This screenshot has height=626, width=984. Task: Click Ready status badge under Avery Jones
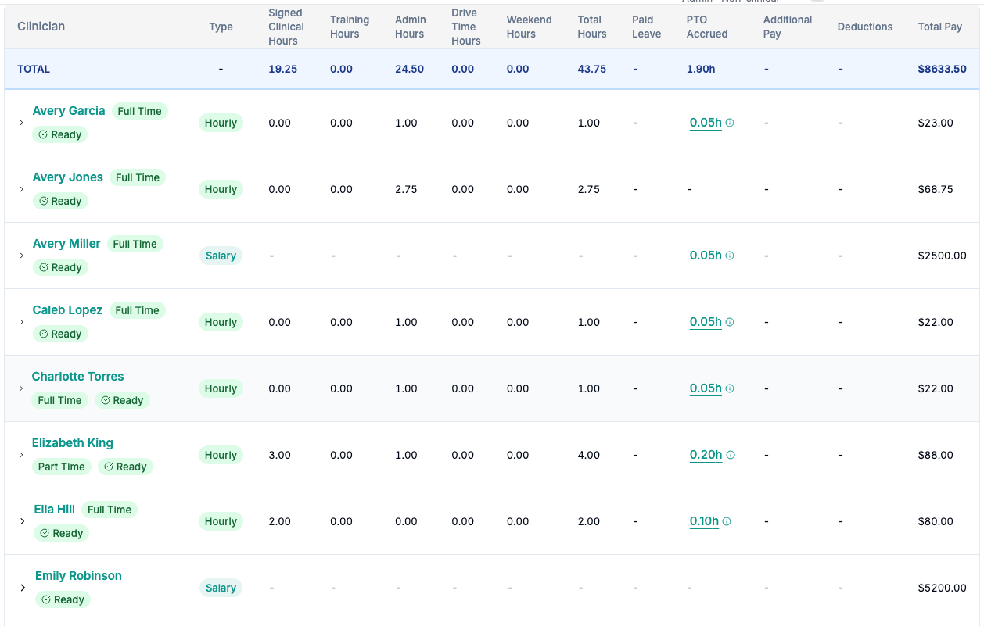(60, 201)
